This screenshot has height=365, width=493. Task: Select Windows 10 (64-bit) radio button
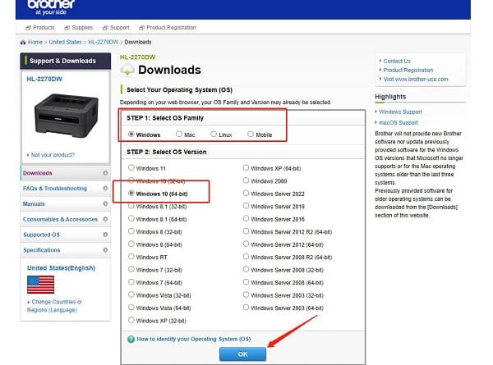pos(131,193)
